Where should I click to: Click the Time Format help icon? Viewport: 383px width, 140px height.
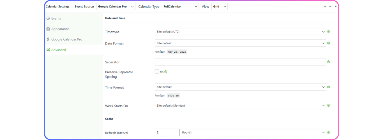329,87
